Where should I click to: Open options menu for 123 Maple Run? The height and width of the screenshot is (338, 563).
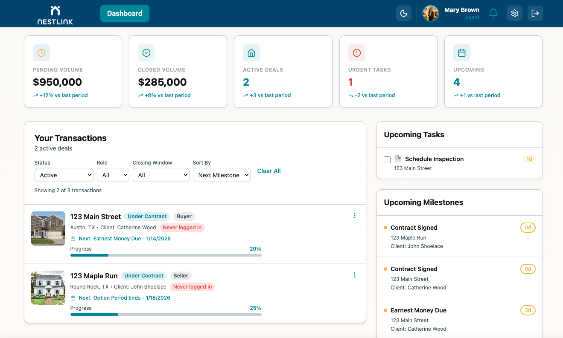coord(354,275)
